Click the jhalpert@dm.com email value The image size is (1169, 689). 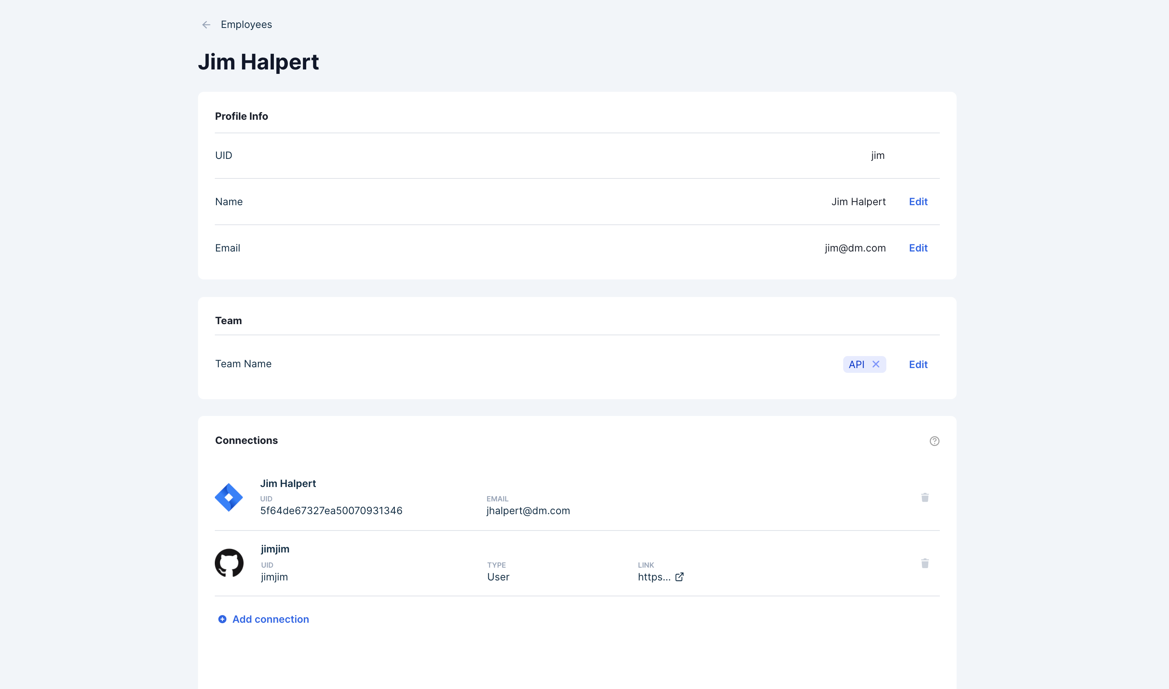coord(528,511)
